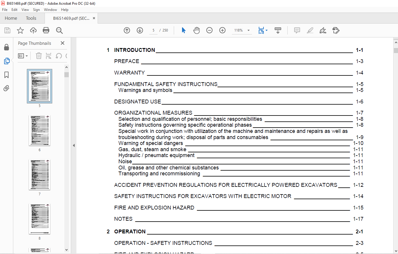Click the ORGANIZATIONAL MEASURES entry
This screenshot has width=398, height=254.
(x=153, y=113)
